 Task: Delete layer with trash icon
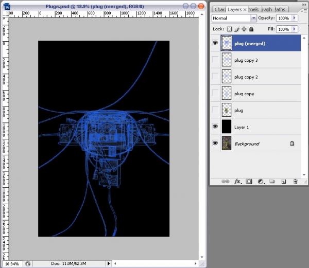[x=295, y=182]
